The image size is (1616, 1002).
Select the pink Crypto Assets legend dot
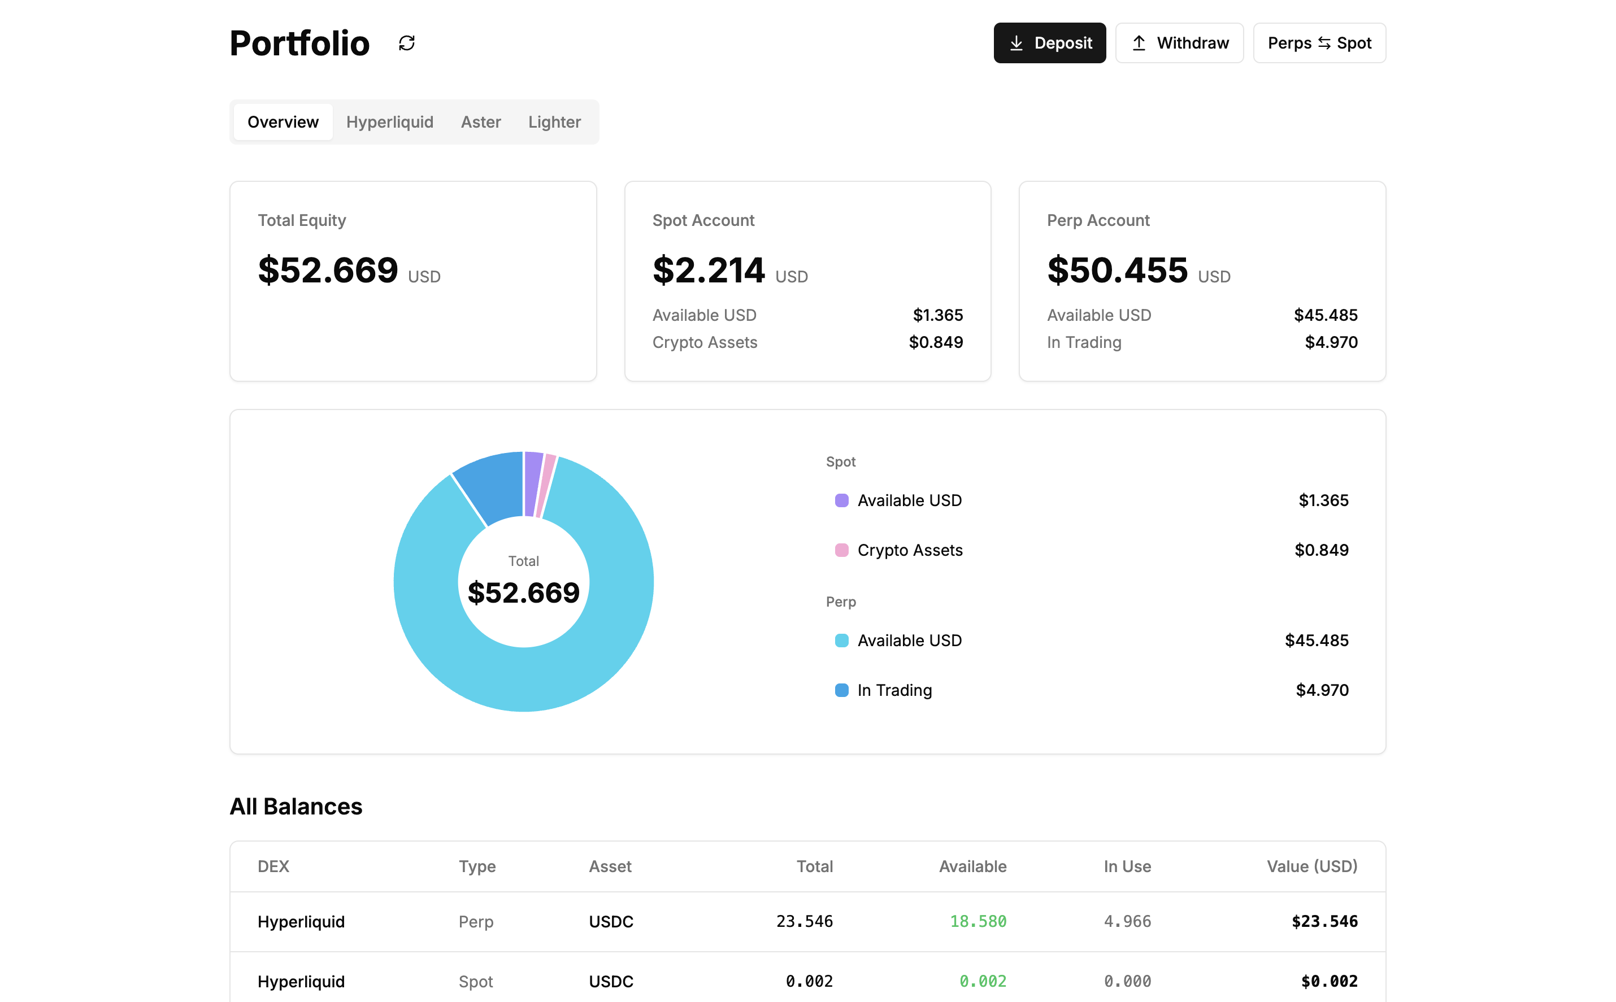pyautogui.click(x=841, y=550)
